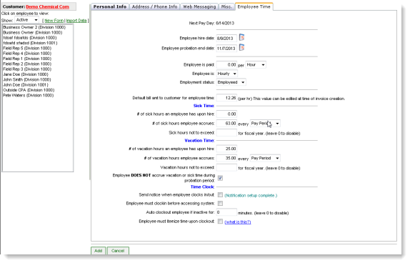Open the 'what is this?' link
The width and height of the screenshot is (410, 263).
click(238, 222)
